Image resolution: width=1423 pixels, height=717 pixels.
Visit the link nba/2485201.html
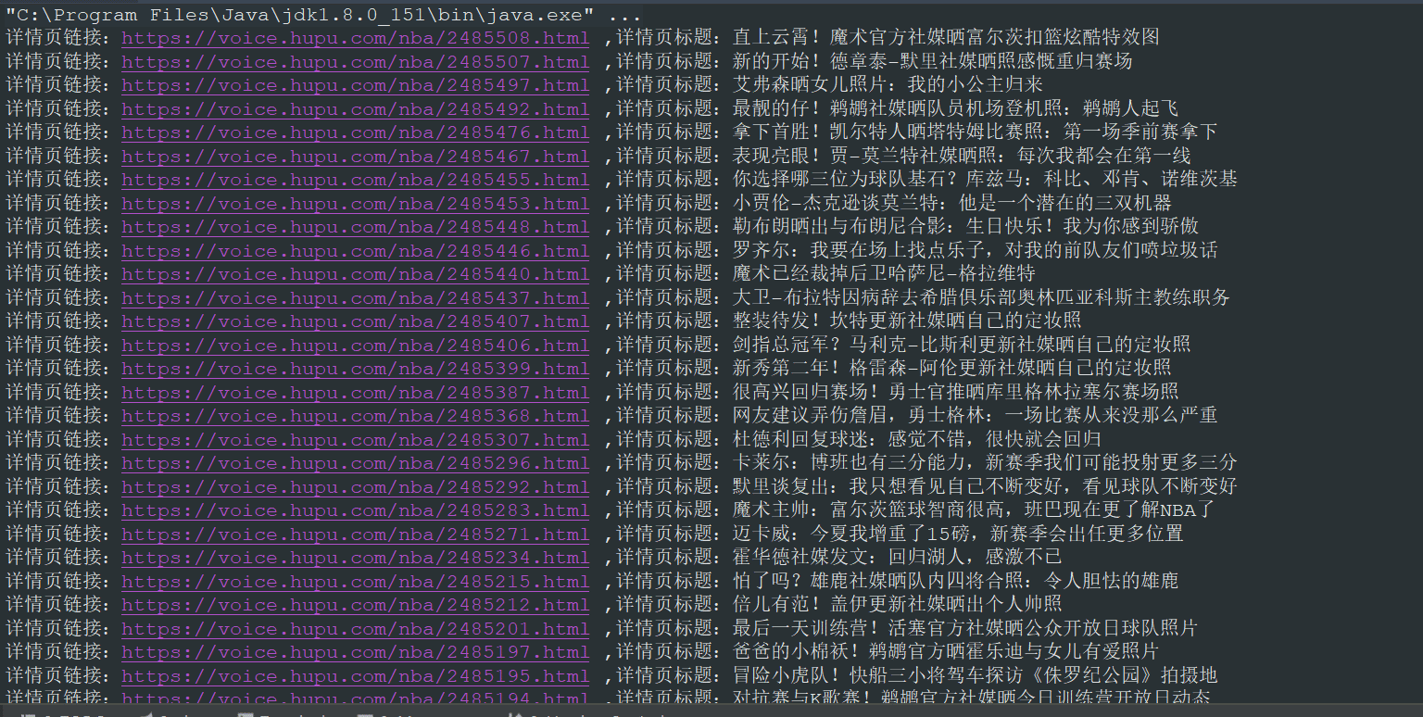click(356, 629)
